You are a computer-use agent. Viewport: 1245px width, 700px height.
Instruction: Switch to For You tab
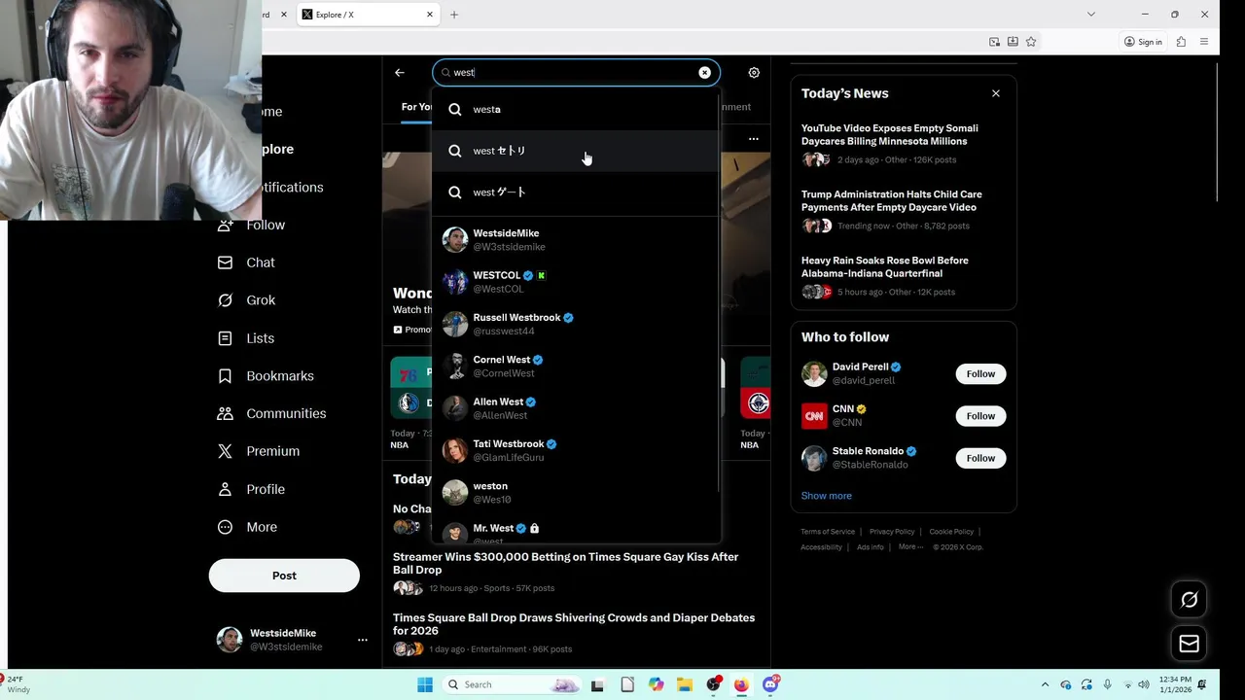[x=416, y=107]
